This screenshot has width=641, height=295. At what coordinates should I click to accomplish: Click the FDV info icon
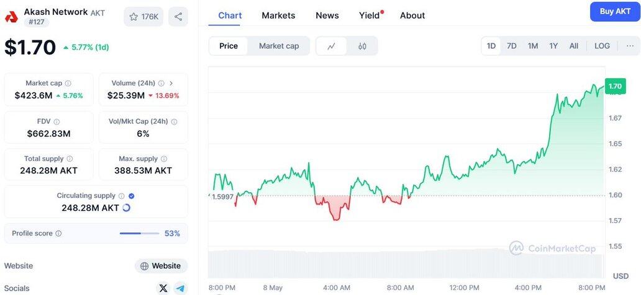pyautogui.click(x=57, y=121)
